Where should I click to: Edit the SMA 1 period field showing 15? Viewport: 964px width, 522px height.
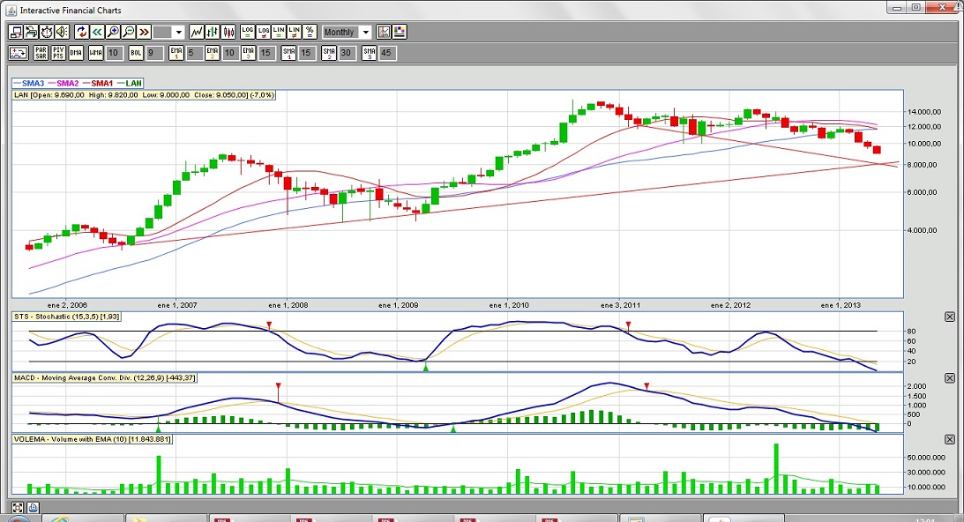307,53
